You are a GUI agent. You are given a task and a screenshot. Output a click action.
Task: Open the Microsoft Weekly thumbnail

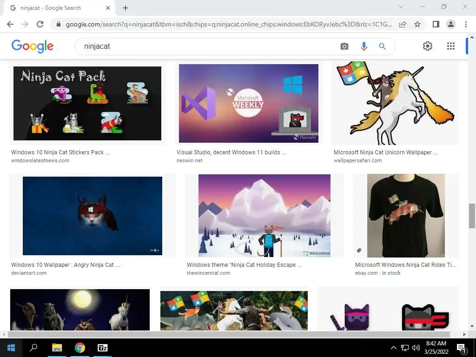(249, 103)
